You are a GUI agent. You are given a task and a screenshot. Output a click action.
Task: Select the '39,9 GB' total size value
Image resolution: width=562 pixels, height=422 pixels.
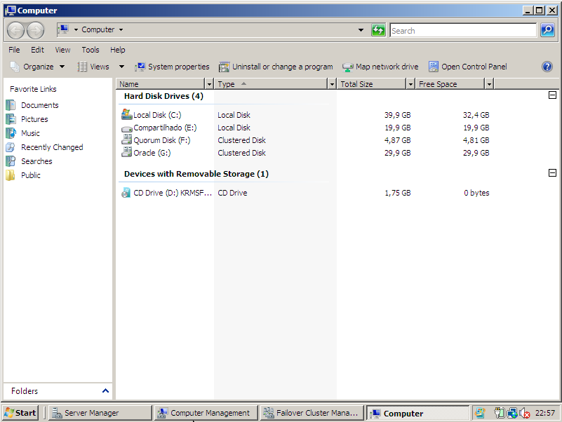(x=398, y=115)
